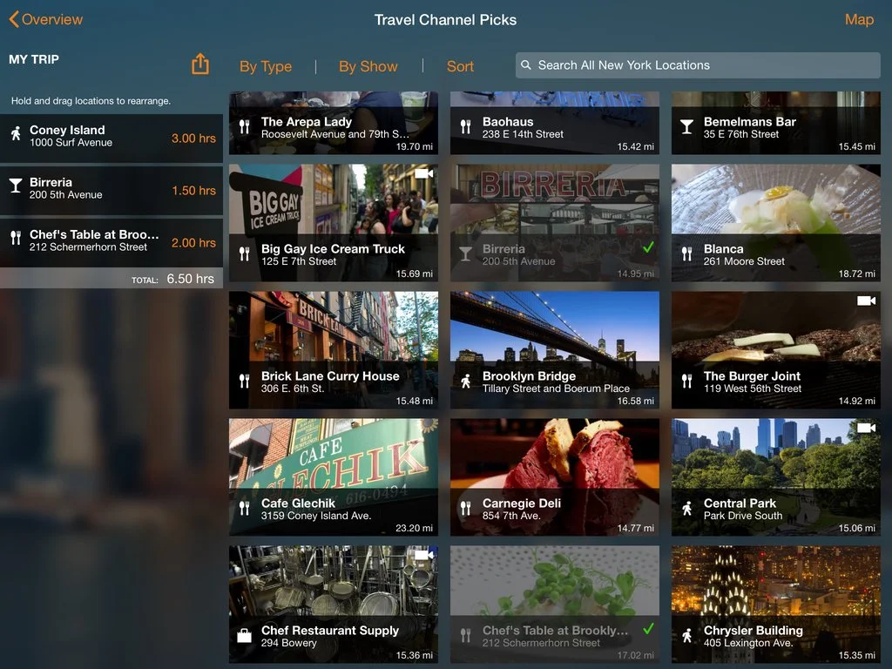
Task: Click the cocktail glass icon on the Birreria card
Action: (x=466, y=254)
